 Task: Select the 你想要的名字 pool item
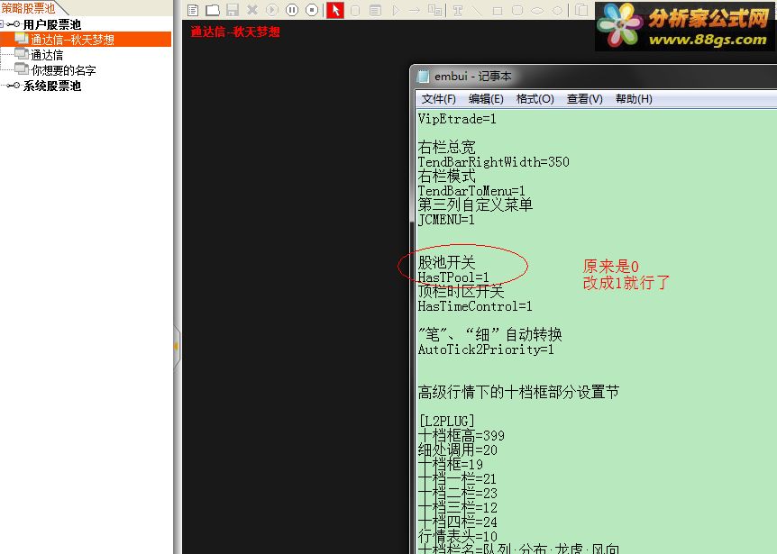(63, 70)
